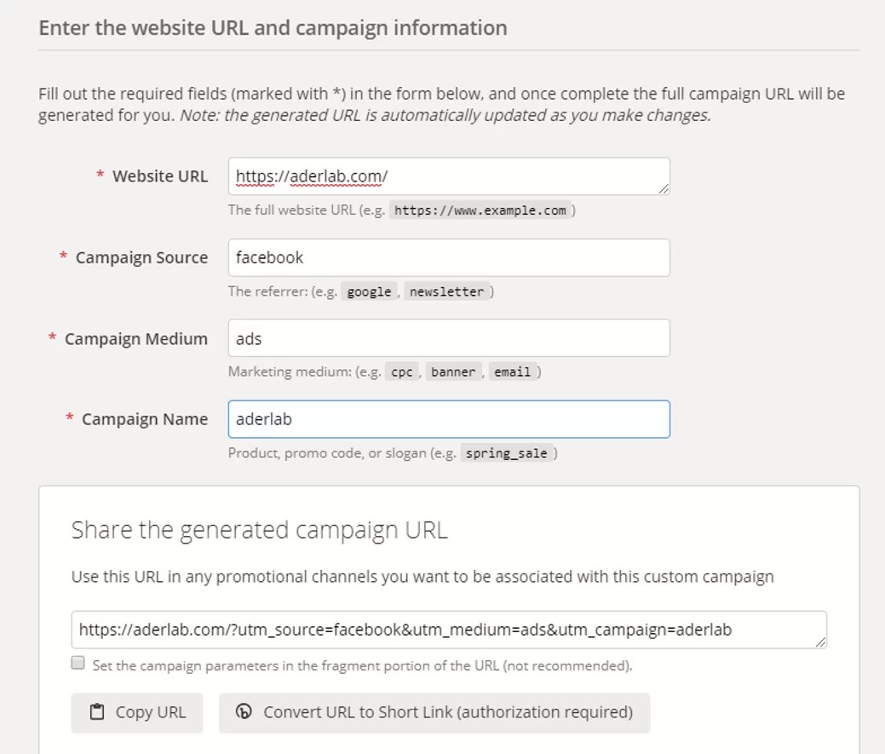
Task: Click the Campaign Medium field containing ads
Action: [448, 338]
